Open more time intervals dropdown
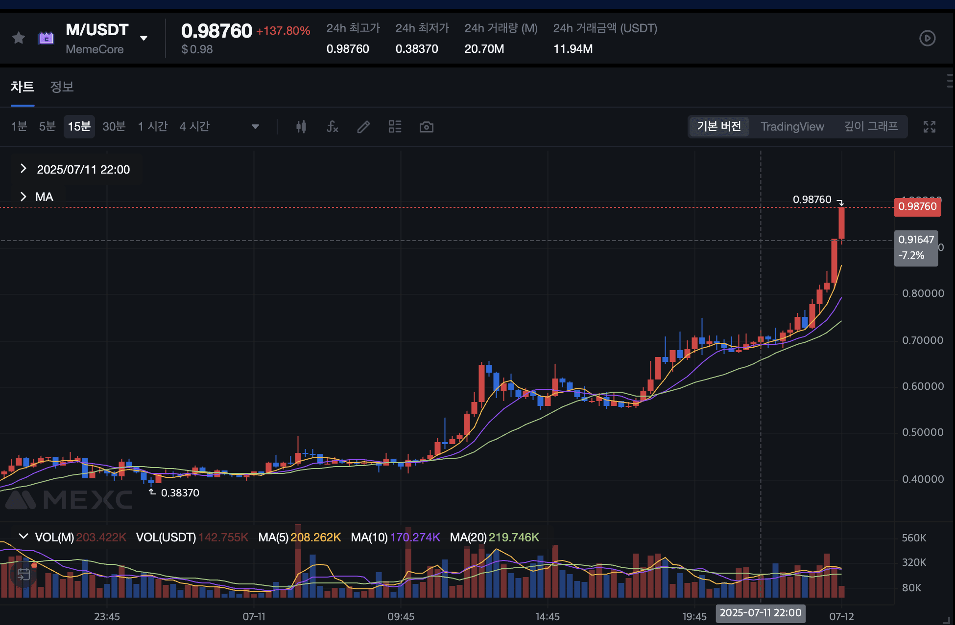 pos(255,127)
